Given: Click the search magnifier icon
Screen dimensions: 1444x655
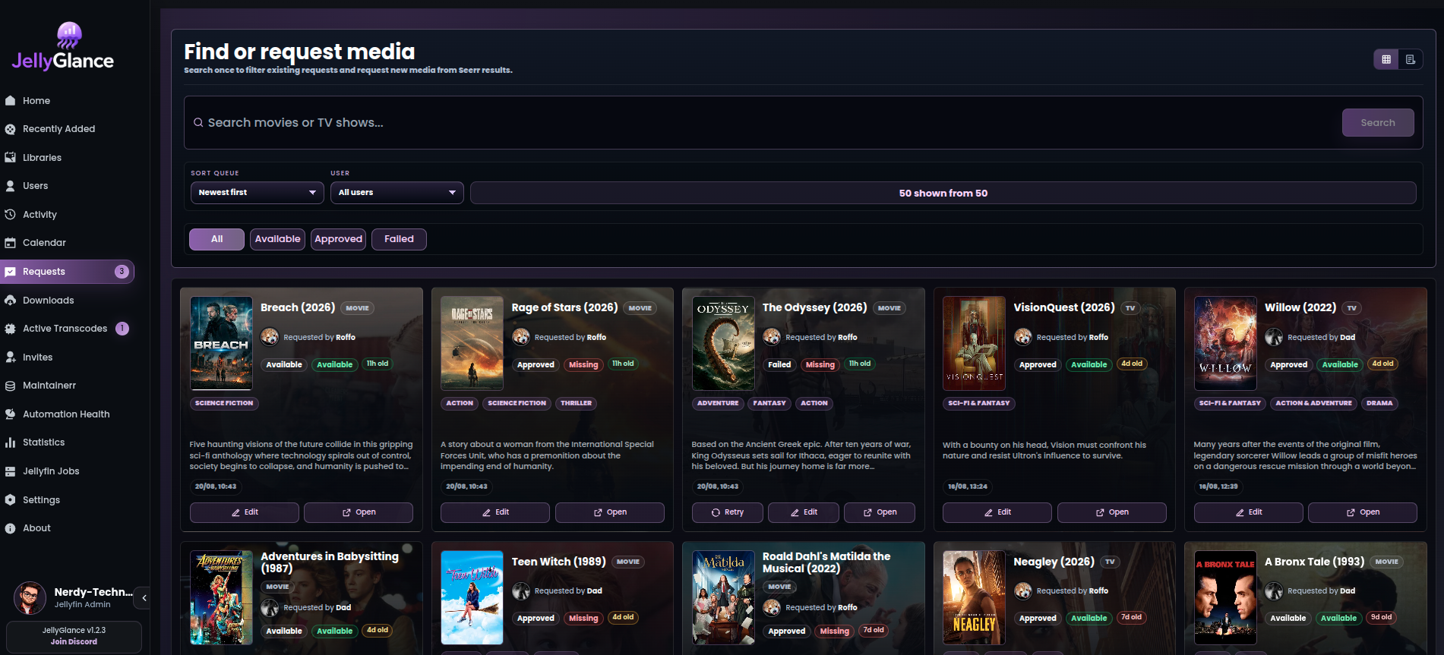Looking at the screenshot, I should pyautogui.click(x=198, y=122).
